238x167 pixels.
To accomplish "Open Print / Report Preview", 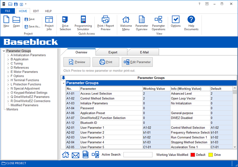I will [x=105, y=23].
